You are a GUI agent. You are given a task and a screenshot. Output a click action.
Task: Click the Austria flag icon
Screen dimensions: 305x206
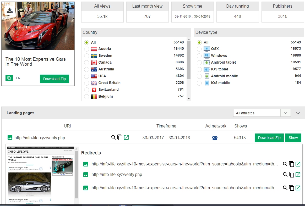tap(94, 49)
